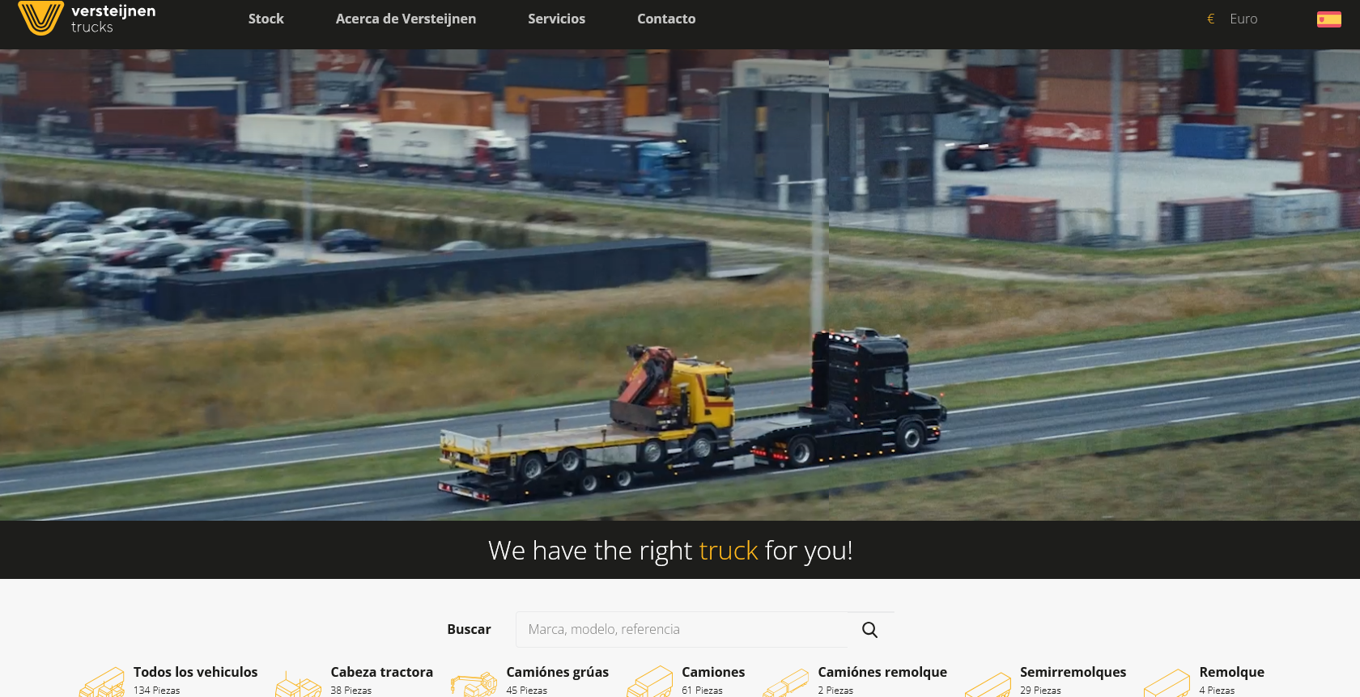This screenshot has height=697, width=1360.
Task: Click the Cabeza tractora vehicle icon
Action: tap(298, 684)
